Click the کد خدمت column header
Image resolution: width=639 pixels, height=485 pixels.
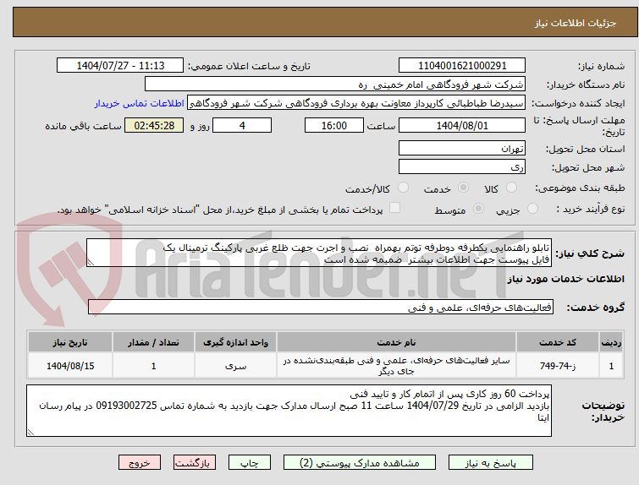coord(557,342)
